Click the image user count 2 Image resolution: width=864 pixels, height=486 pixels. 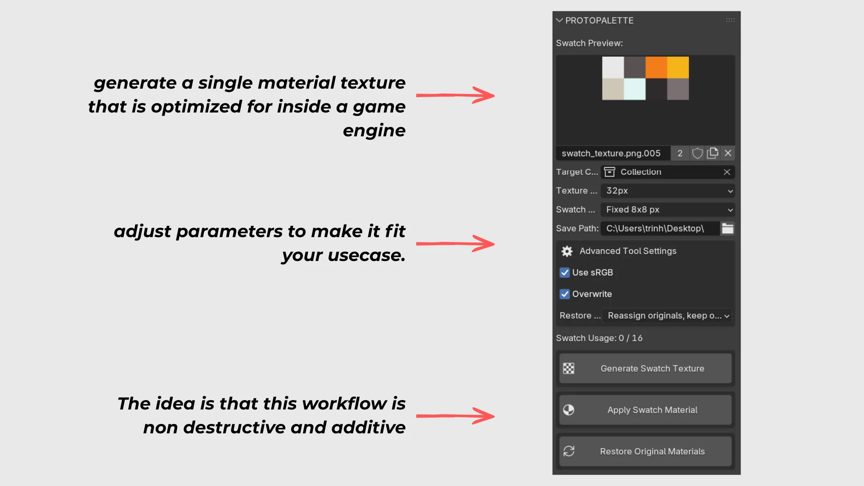679,153
